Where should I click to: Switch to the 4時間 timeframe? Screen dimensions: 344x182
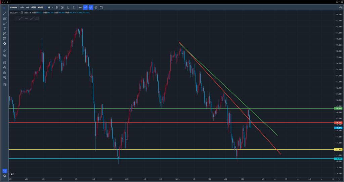[40, 7]
